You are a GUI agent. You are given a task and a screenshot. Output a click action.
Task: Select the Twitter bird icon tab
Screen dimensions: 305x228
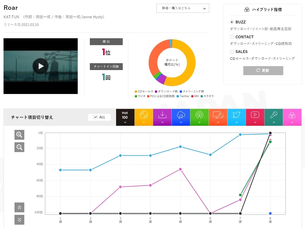point(236,117)
